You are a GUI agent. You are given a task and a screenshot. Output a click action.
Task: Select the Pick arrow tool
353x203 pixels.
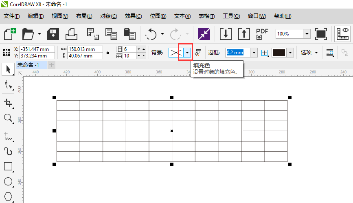8,69
